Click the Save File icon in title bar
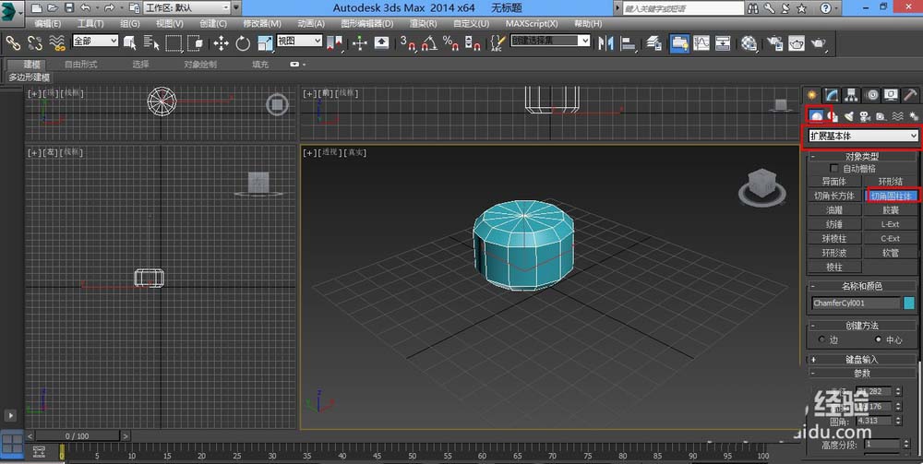Image resolution: width=923 pixels, height=464 pixels. (67, 7)
